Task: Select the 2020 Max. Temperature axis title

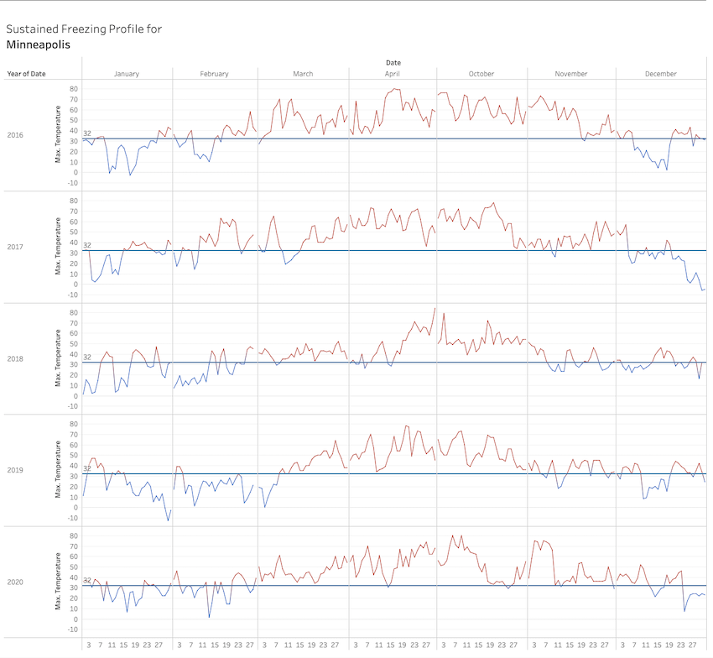Action: [59, 582]
